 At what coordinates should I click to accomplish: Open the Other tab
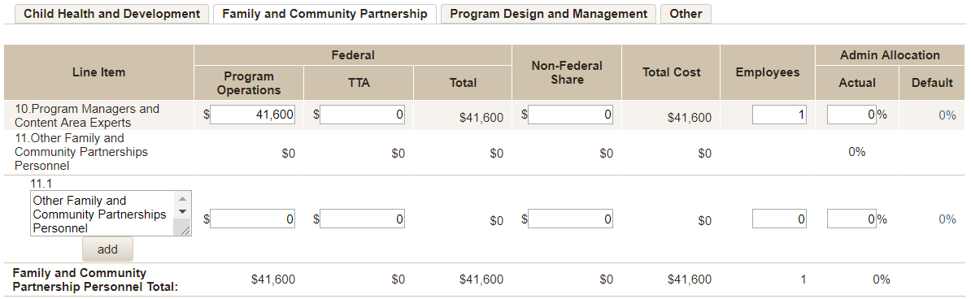click(x=686, y=14)
